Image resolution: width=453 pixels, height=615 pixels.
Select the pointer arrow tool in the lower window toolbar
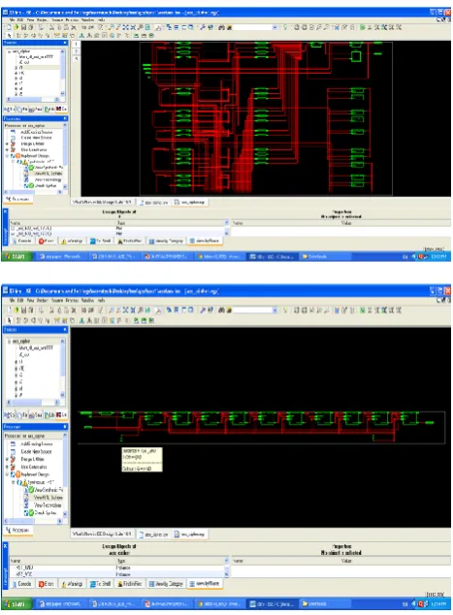click(10, 320)
